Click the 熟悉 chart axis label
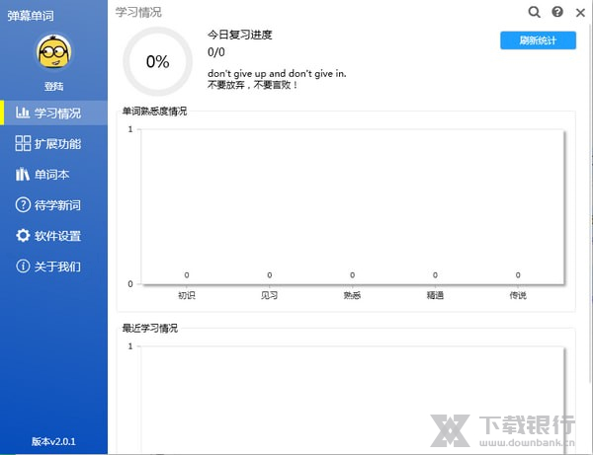The height and width of the screenshot is (455, 593). click(352, 294)
